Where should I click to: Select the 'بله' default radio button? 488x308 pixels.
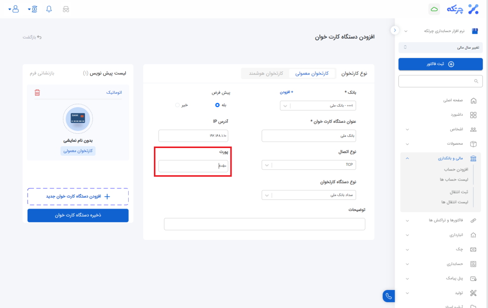[217, 105]
